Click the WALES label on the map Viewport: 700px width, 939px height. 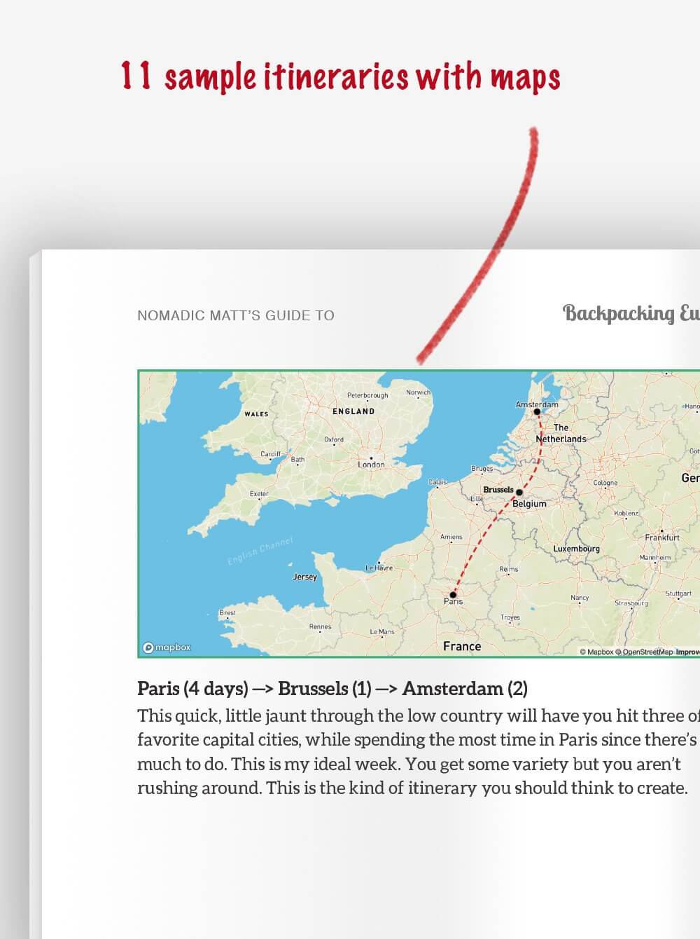click(256, 414)
